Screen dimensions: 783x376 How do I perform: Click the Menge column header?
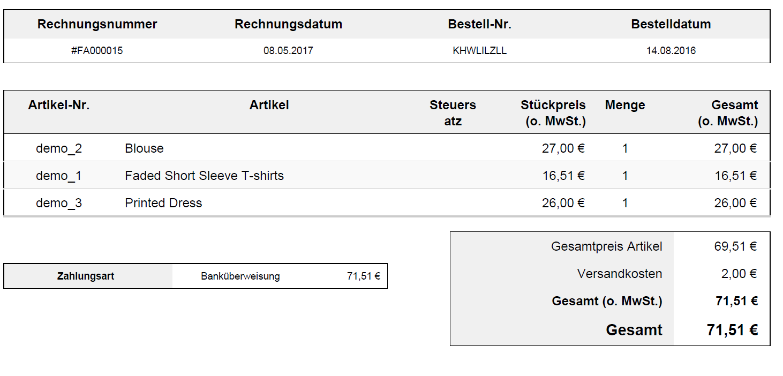tap(624, 105)
